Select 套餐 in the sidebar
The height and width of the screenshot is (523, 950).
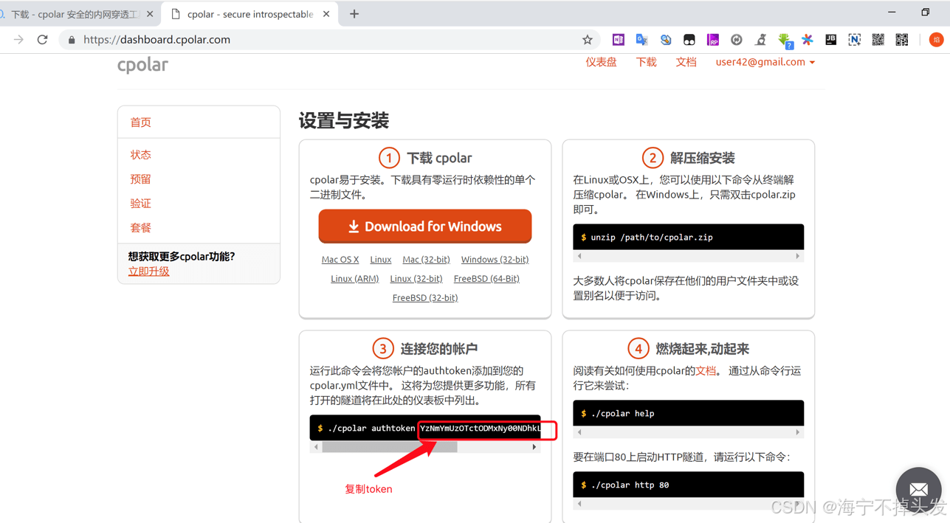tap(140, 228)
